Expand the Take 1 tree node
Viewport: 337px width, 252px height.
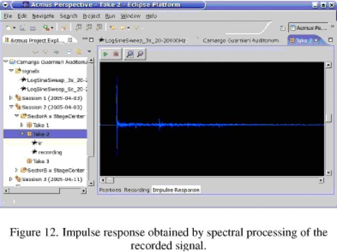coord(22,125)
